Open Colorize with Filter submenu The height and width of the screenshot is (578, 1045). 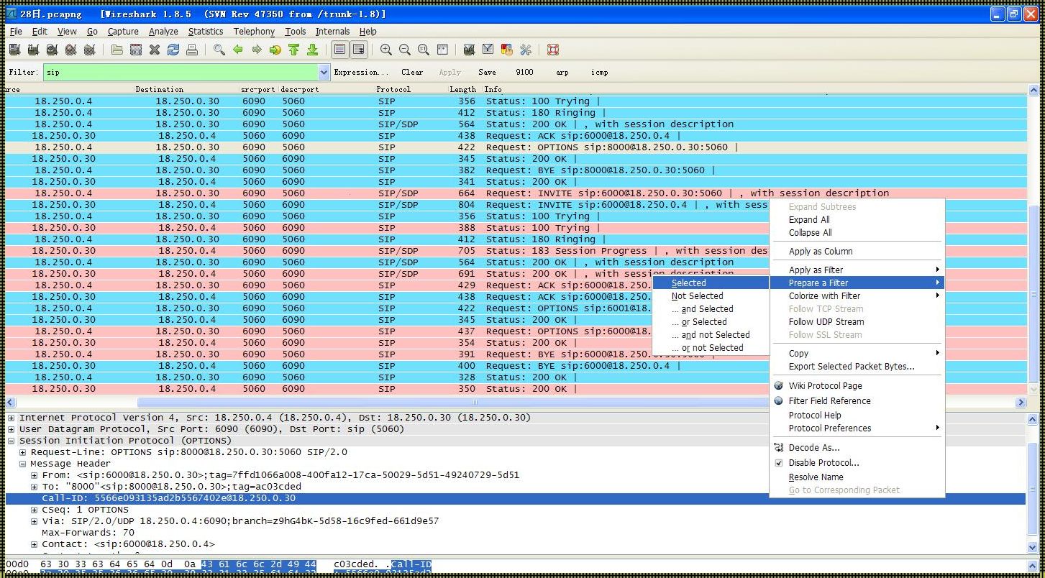pyautogui.click(x=857, y=296)
